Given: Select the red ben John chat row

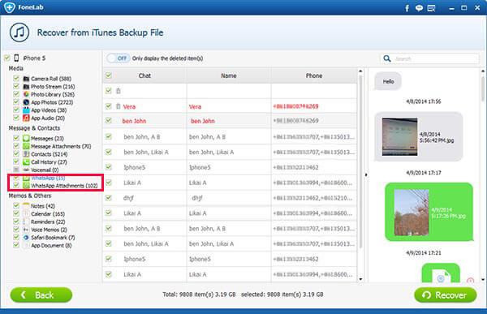Looking at the screenshot, I should click(230, 121).
